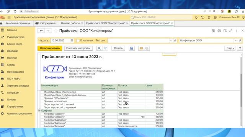This screenshot has width=245, height=137.
Task: Expand the Тип цен dropdown
Action: (x=171, y=40)
